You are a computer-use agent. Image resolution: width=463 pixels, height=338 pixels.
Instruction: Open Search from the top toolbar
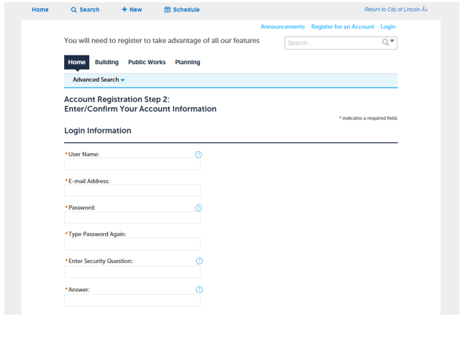pyautogui.click(x=85, y=10)
